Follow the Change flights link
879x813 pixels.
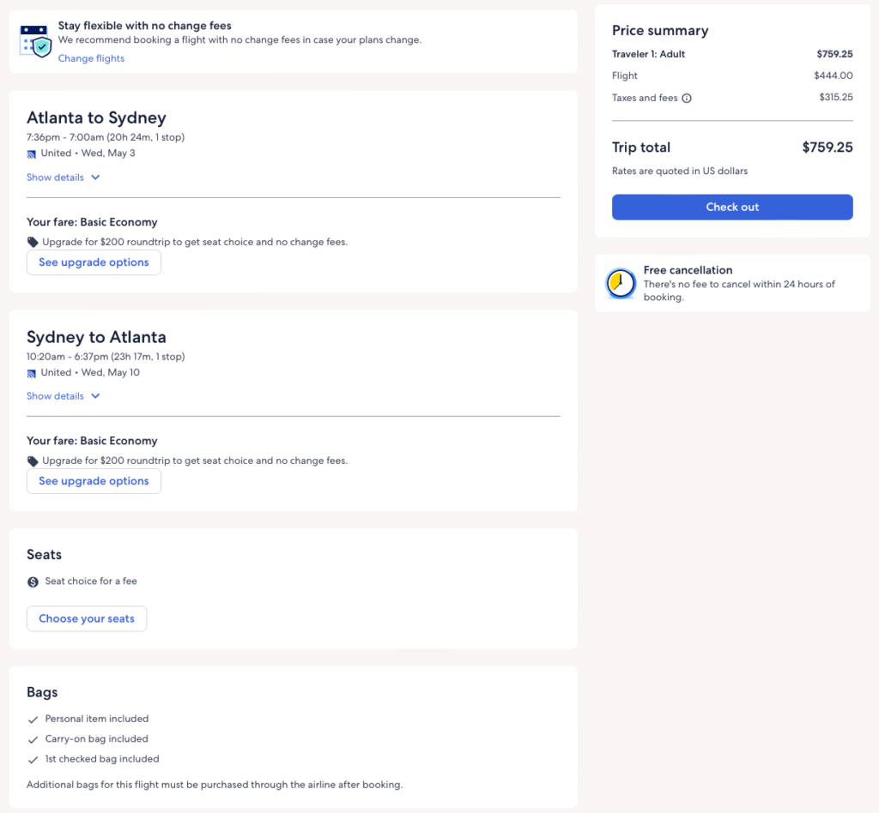(x=91, y=58)
